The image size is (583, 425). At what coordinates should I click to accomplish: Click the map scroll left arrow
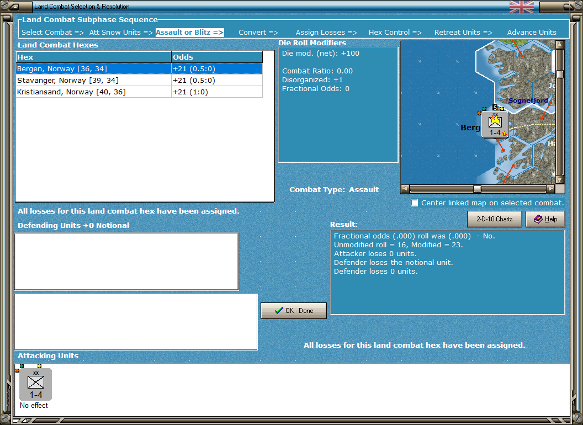pos(405,189)
